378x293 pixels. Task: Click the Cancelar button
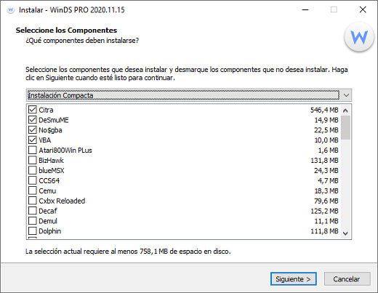(347, 279)
